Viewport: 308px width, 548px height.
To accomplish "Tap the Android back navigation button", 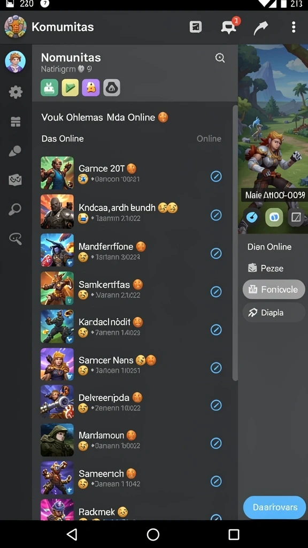I will [72, 535].
